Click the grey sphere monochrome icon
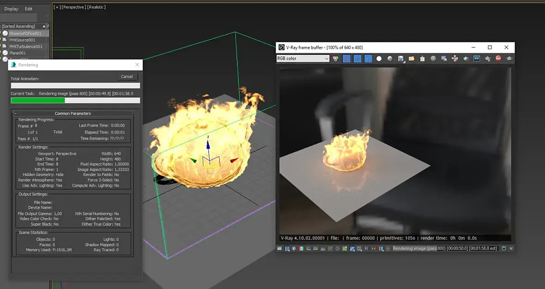545x289 pixels. tap(390, 59)
